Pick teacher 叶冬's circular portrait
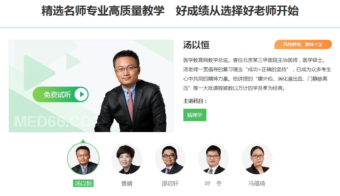 click(x=214, y=159)
